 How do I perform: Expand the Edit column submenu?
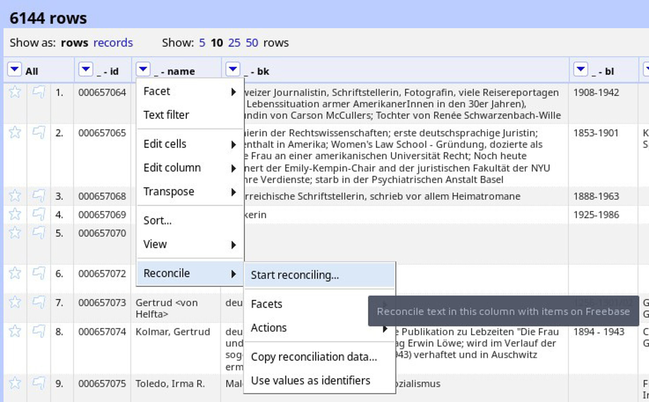pos(190,168)
